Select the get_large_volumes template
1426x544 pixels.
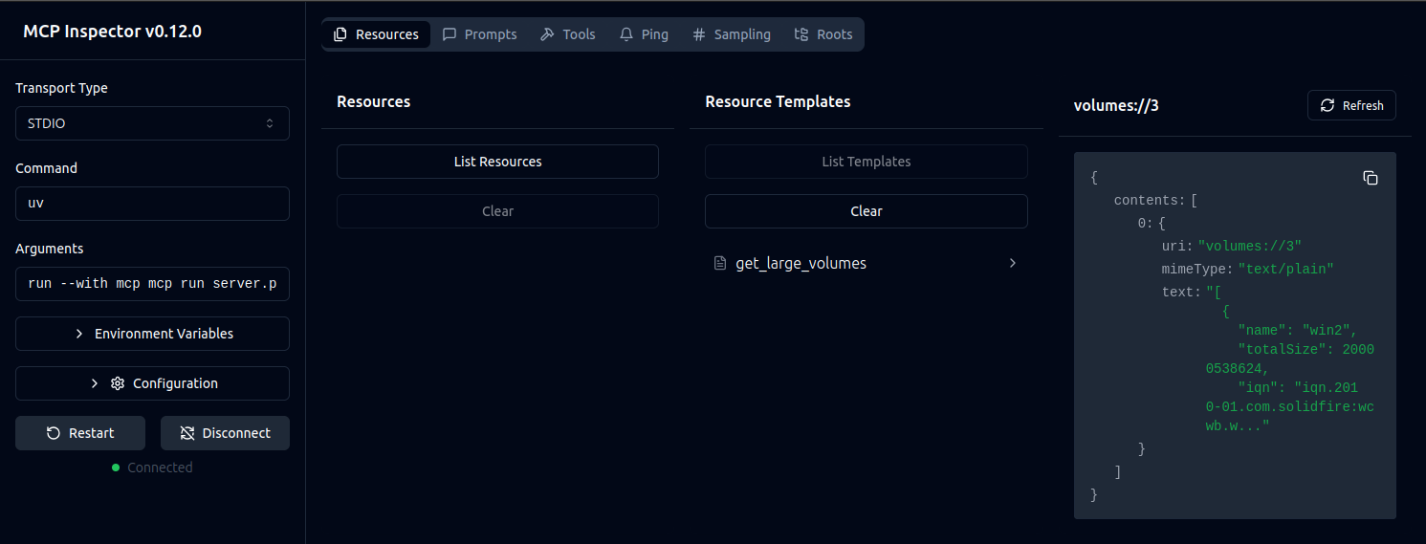tap(867, 263)
